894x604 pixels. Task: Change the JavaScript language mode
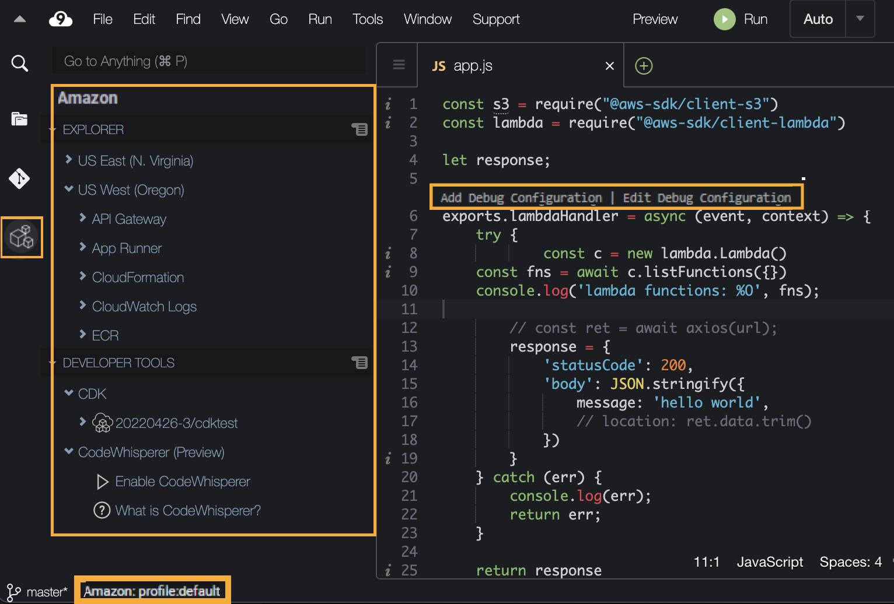coord(770,562)
